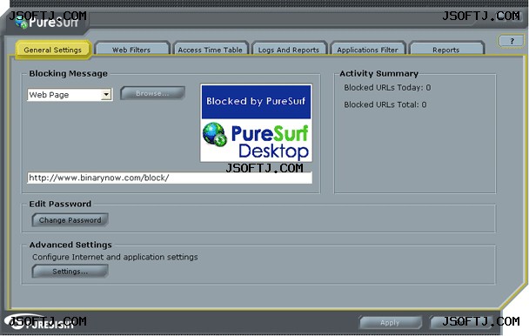Click the Change Password button
Screen dimensions: 529x336
70,220
